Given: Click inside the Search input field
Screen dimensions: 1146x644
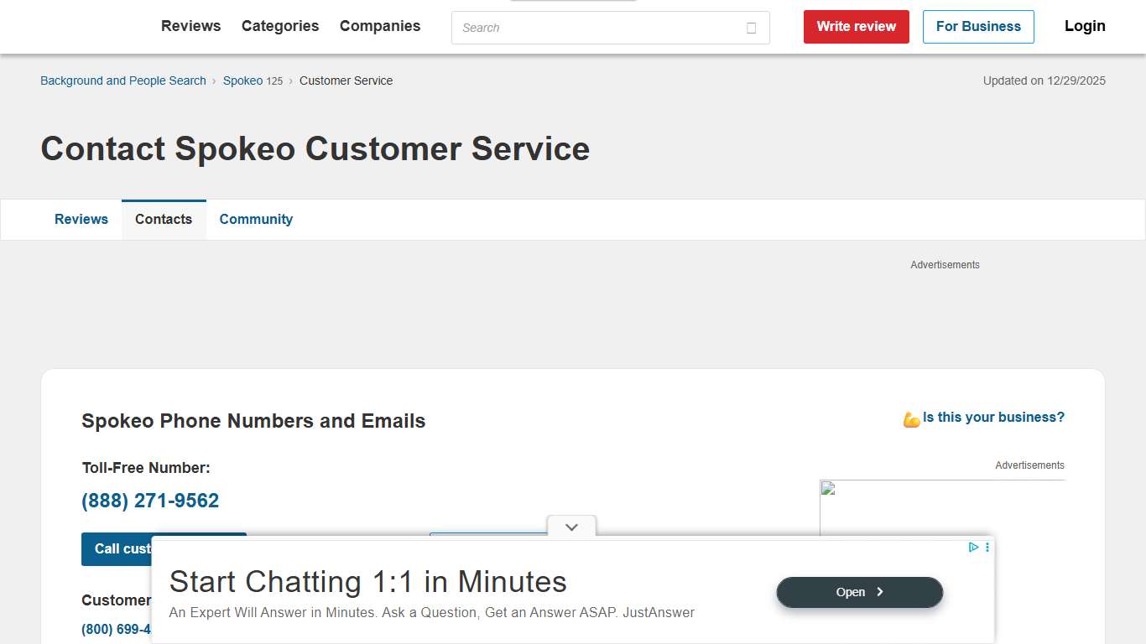Looking at the screenshot, I should pos(587,28).
